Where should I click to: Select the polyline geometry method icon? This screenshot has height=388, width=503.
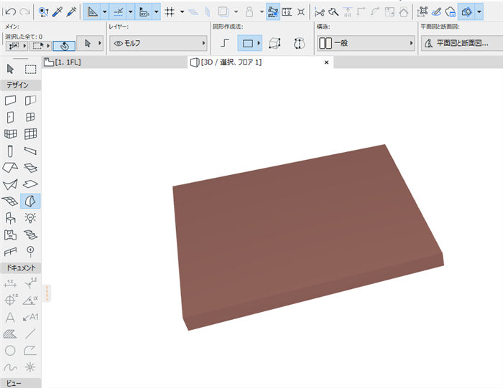point(225,43)
